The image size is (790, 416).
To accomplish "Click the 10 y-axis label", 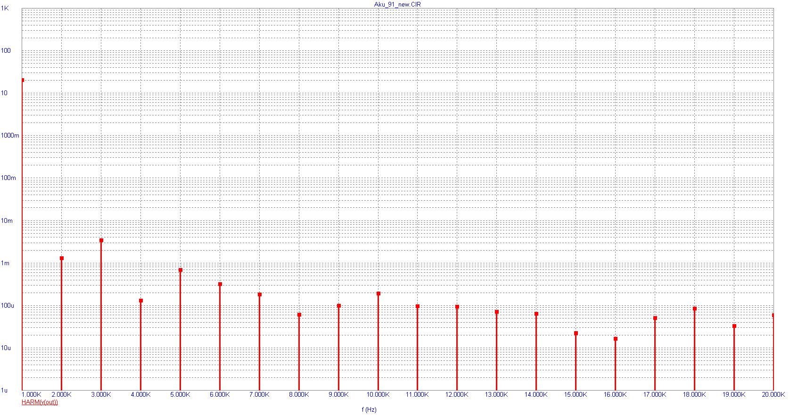I will [4, 93].
